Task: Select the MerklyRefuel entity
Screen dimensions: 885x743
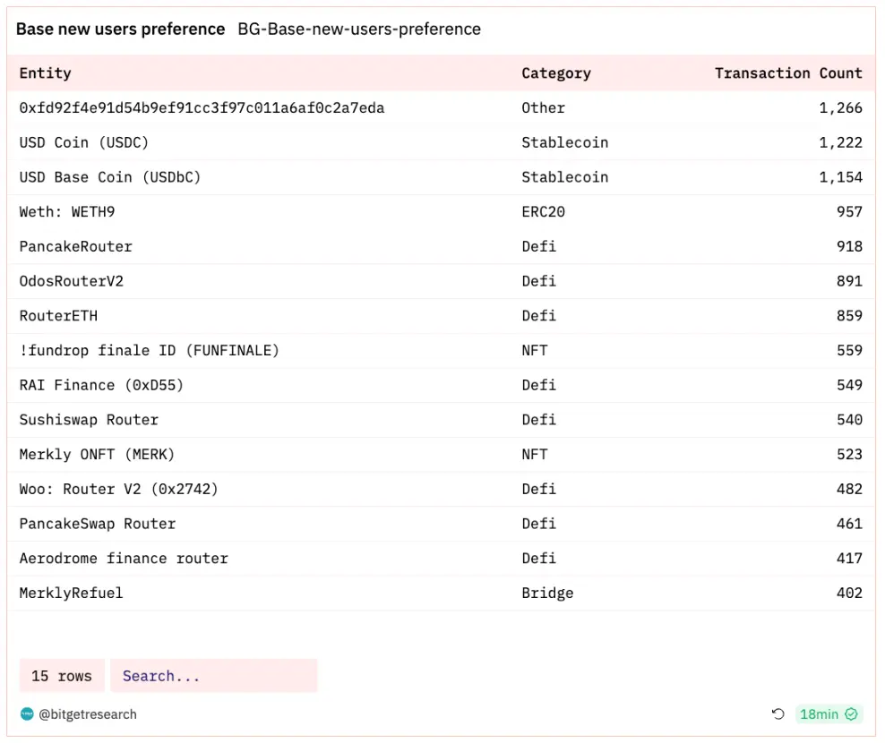Action: 71,593
